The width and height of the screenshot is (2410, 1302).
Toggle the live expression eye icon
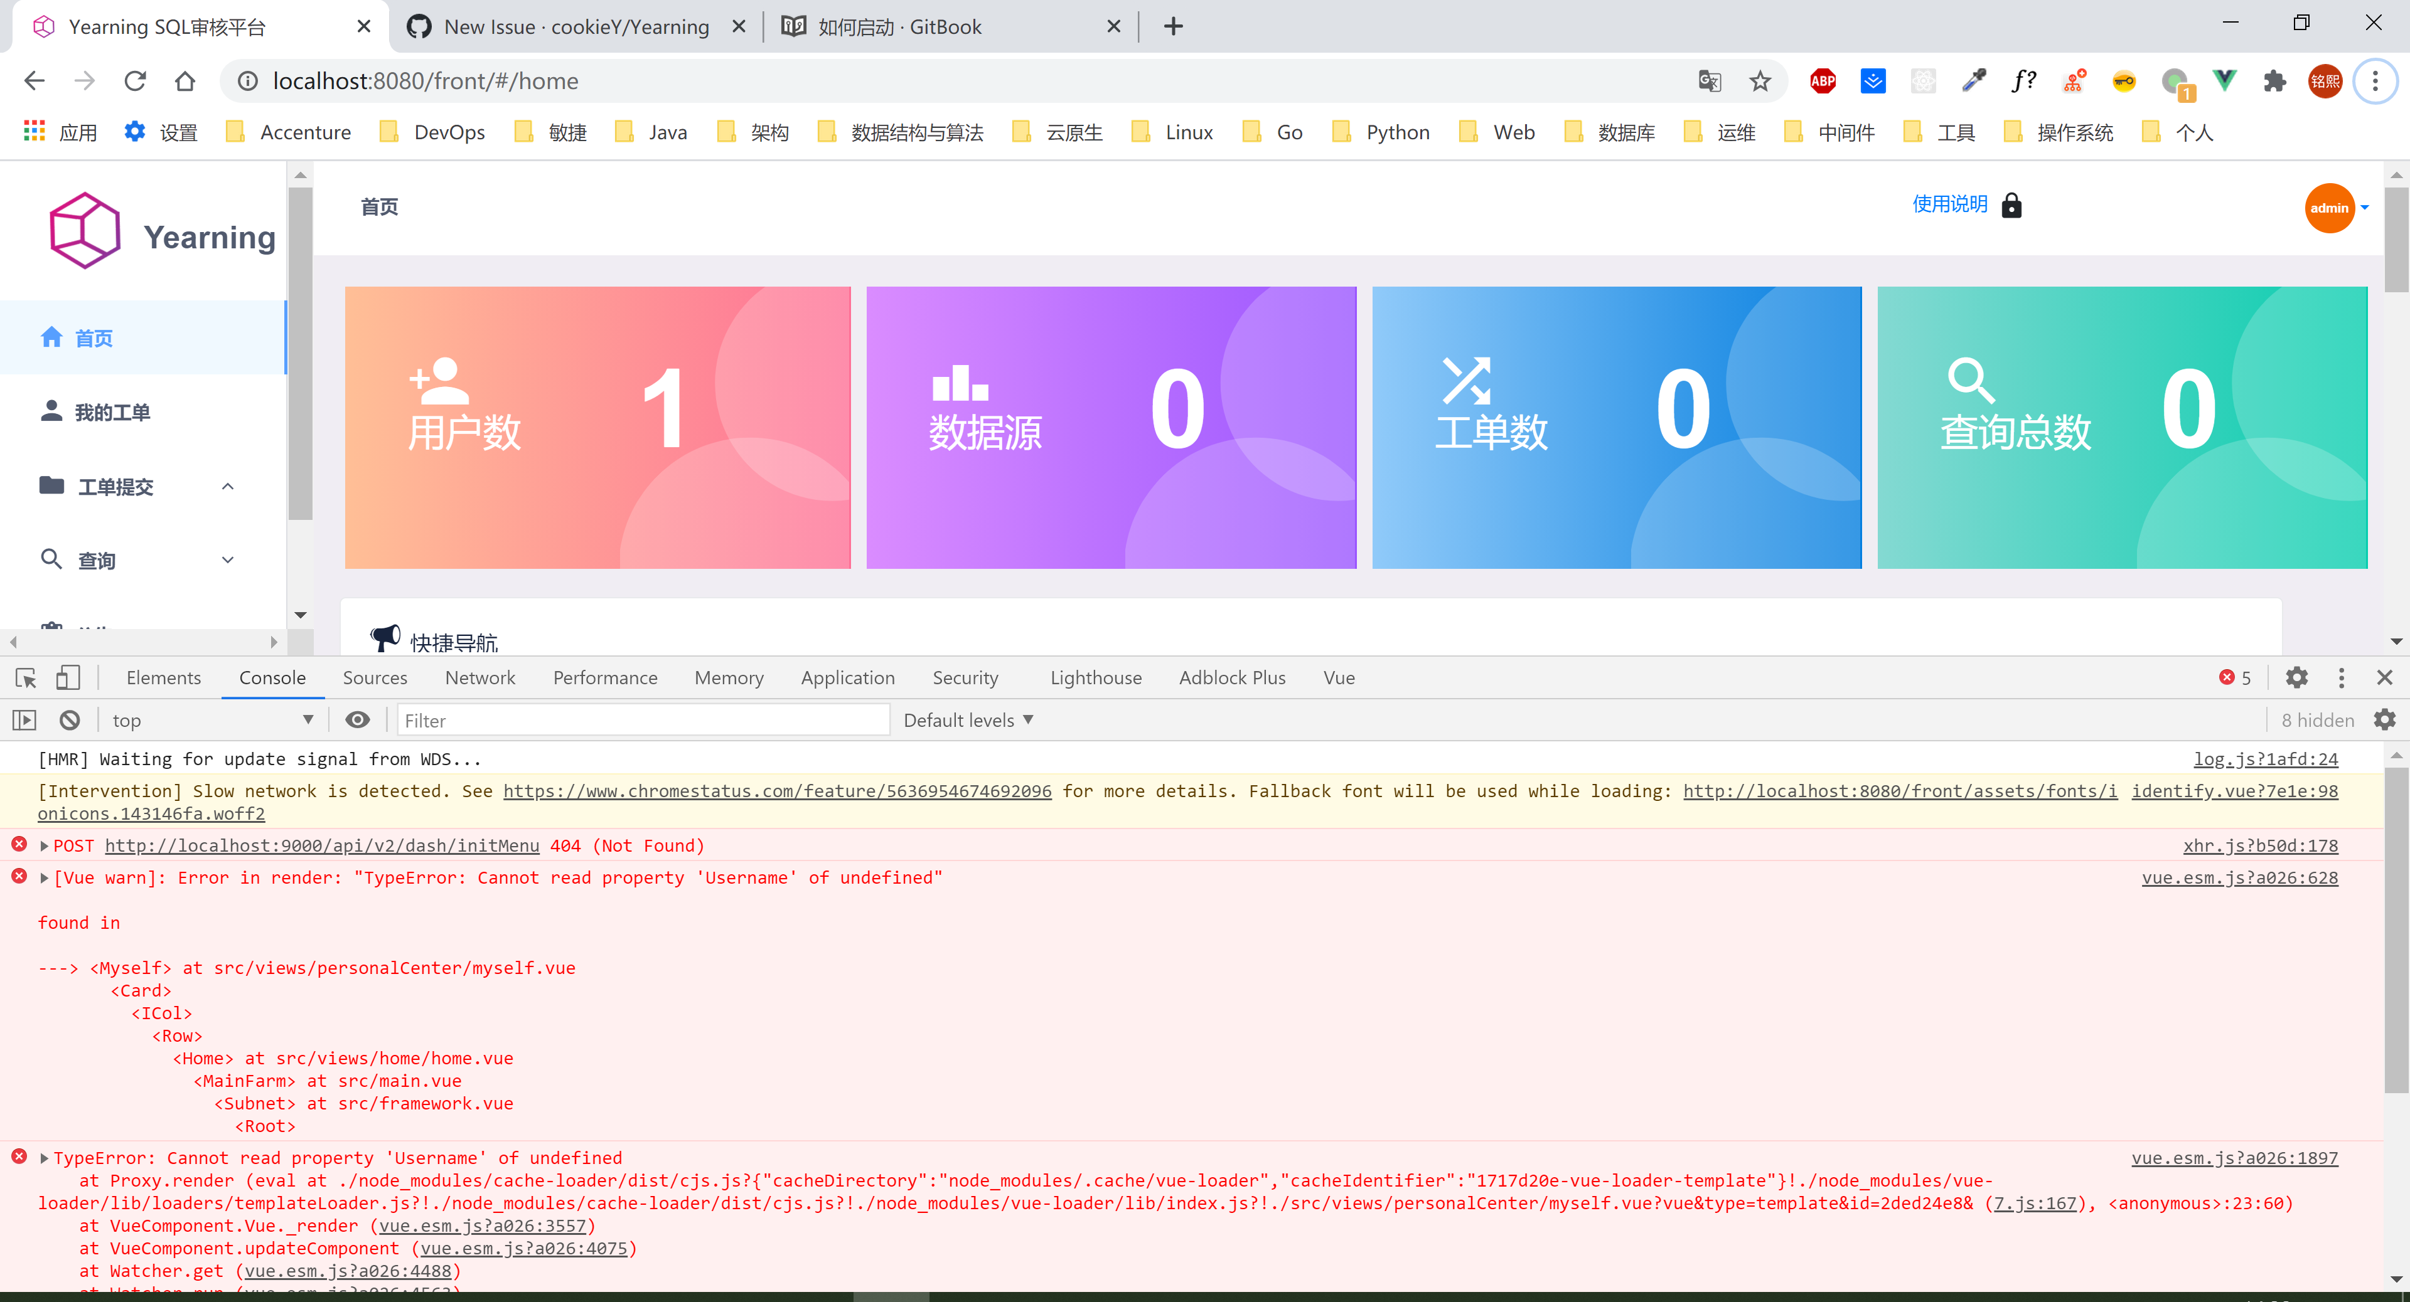[x=358, y=720]
